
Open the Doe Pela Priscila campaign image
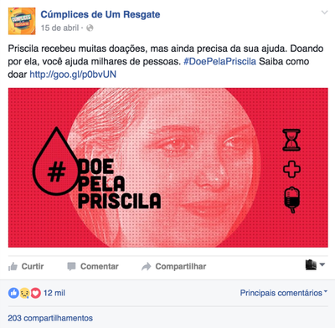pos(168,167)
